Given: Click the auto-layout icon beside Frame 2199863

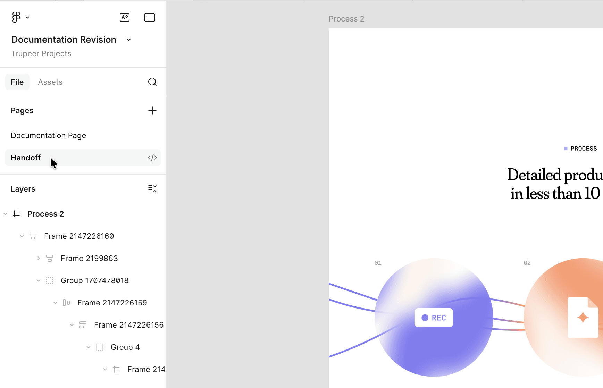Looking at the screenshot, I should click(x=50, y=258).
